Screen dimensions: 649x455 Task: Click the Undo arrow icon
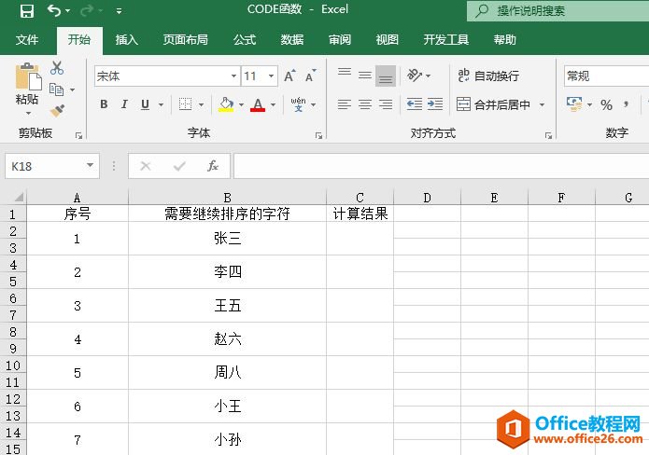tap(54, 11)
